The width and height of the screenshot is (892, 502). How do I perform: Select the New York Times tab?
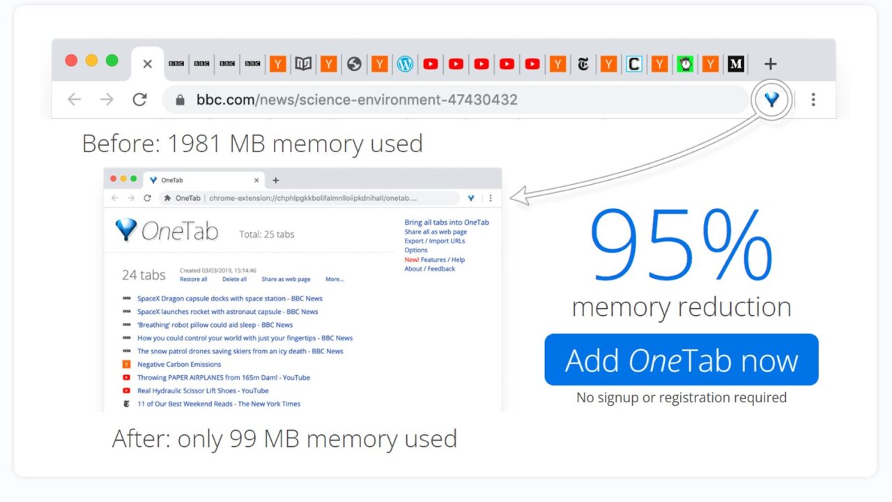coord(583,63)
